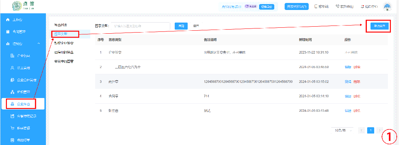The image size is (399, 145).
Task: Open 联系我们 via the telephone icon
Action: click(x=338, y=7)
